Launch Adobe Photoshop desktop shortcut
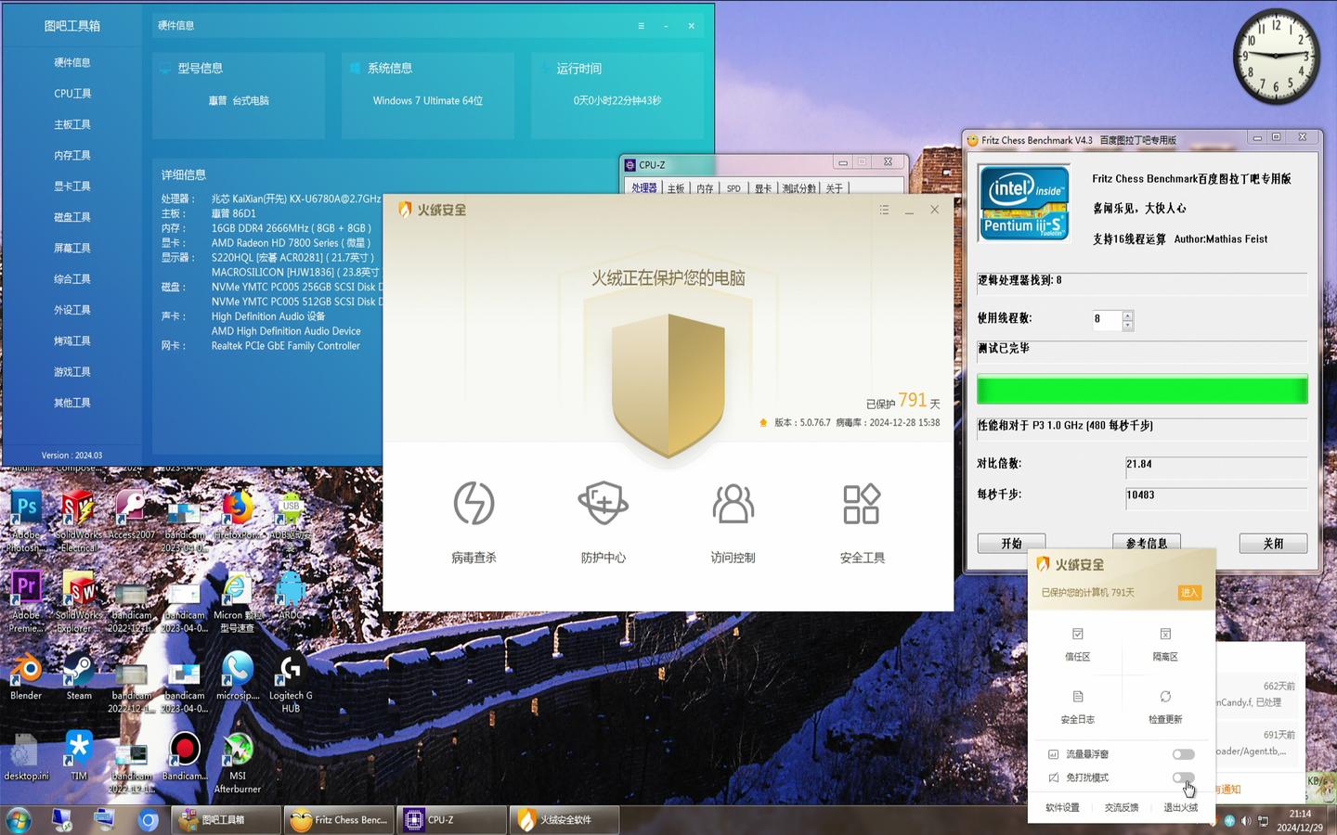The image size is (1337, 835). click(26, 520)
